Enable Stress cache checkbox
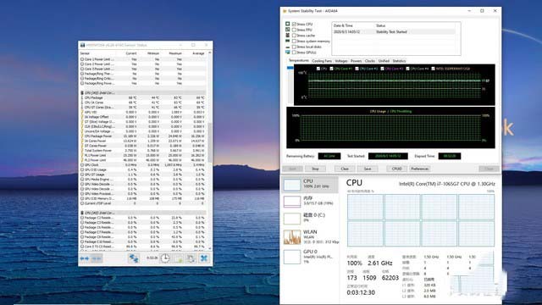 tap(294, 36)
